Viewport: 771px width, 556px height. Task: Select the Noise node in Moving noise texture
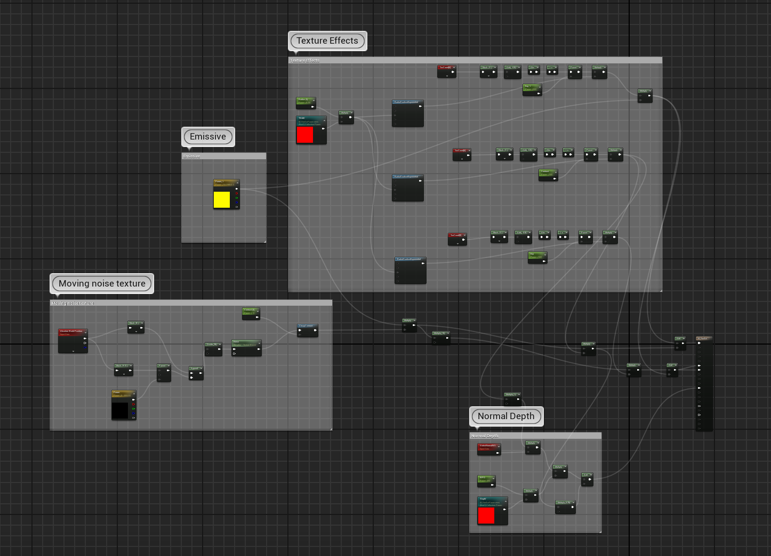coord(246,348)
